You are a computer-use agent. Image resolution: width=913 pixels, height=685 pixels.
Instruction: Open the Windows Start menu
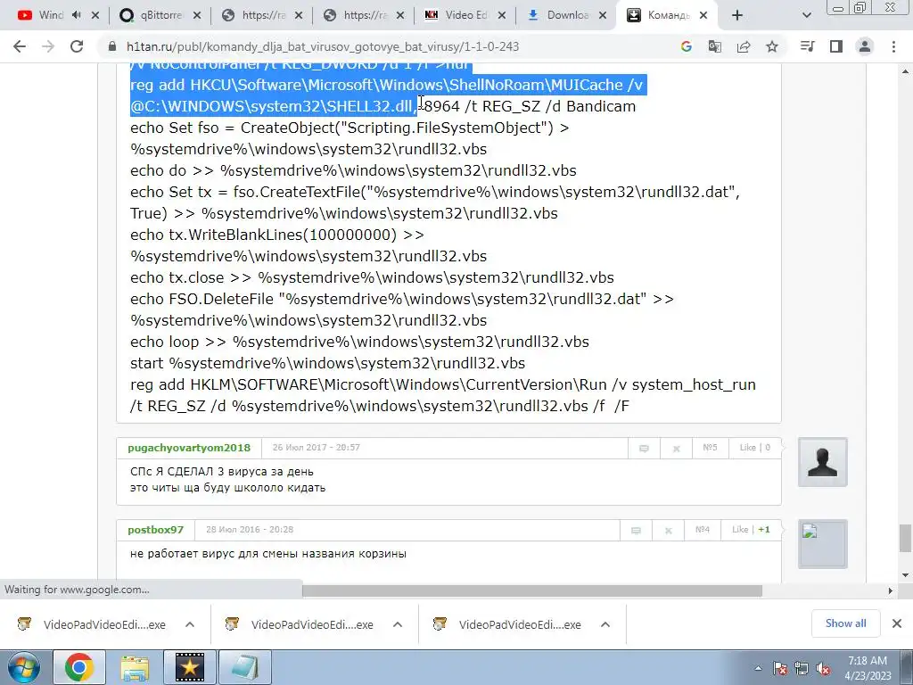coord(23,667)
